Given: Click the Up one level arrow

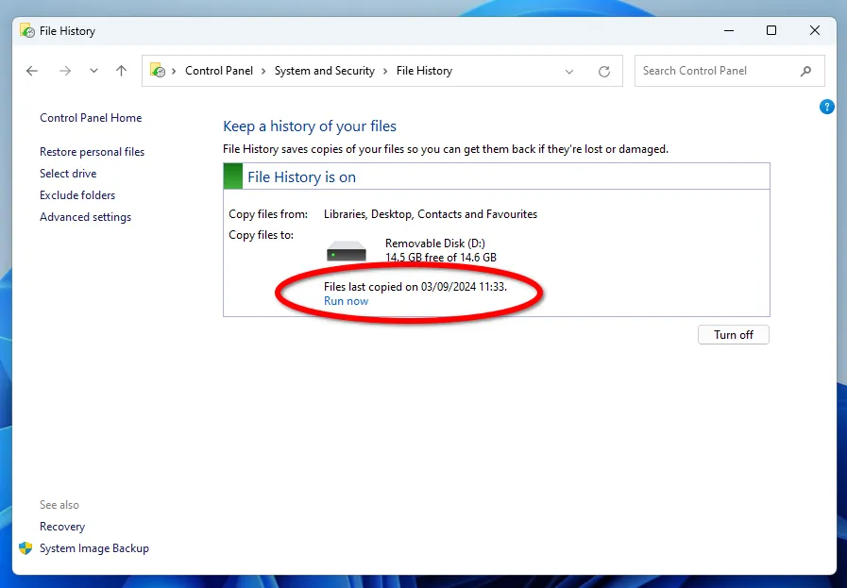Looking at the screenshot, I should coord(121,71).
